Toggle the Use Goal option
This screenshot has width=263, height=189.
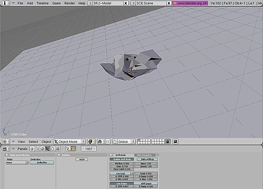point(120,173)
